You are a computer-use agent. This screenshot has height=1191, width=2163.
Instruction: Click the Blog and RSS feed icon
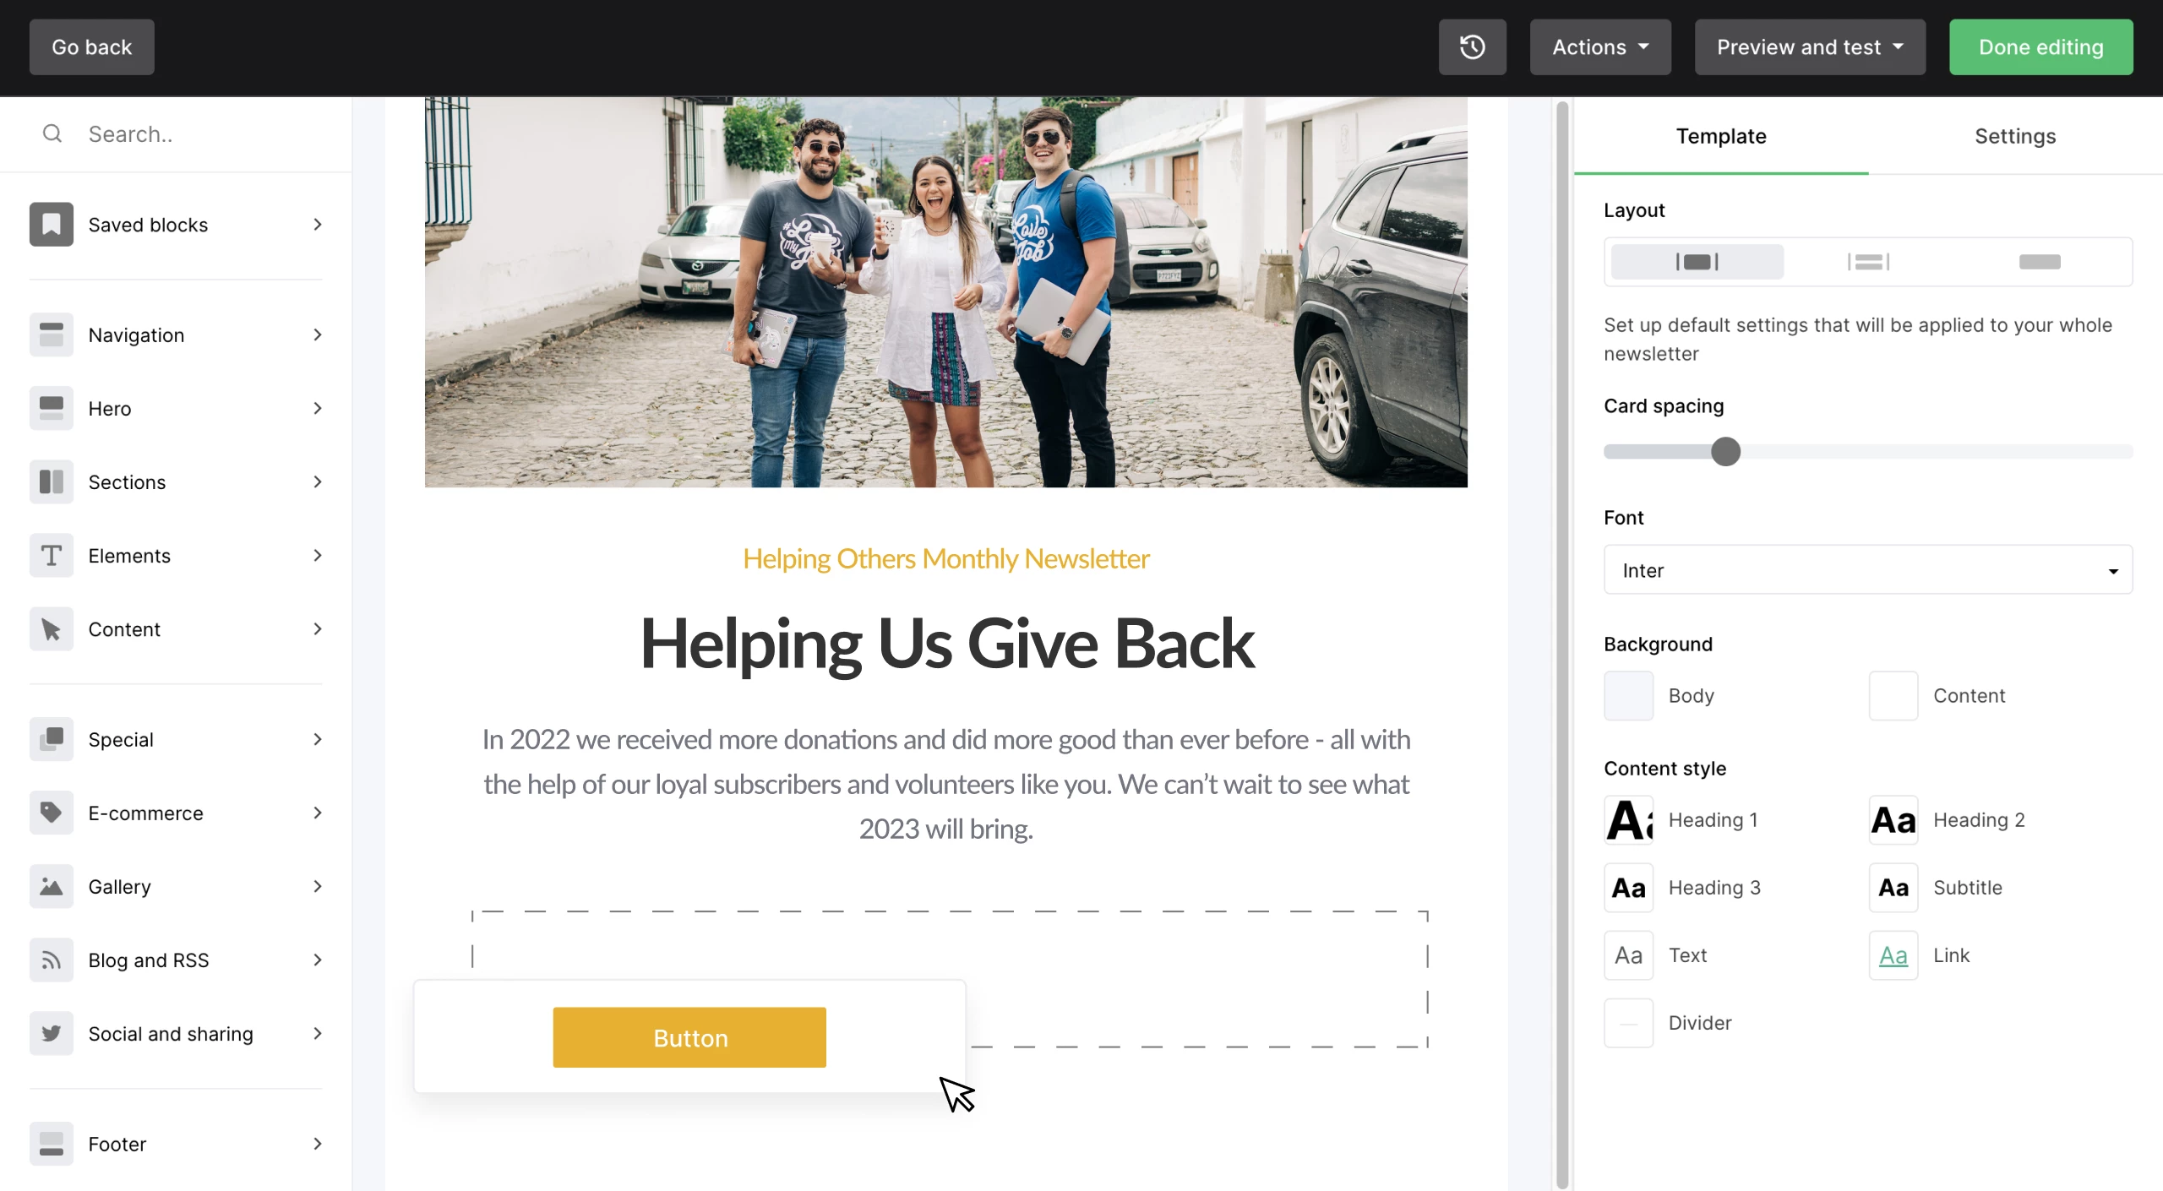[x=52, y=960]
